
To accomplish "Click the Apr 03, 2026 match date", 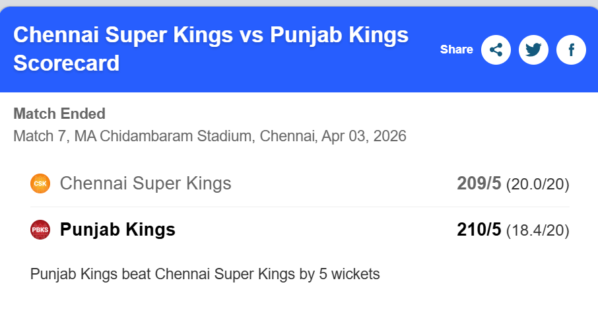I will [x=364, y=137].
